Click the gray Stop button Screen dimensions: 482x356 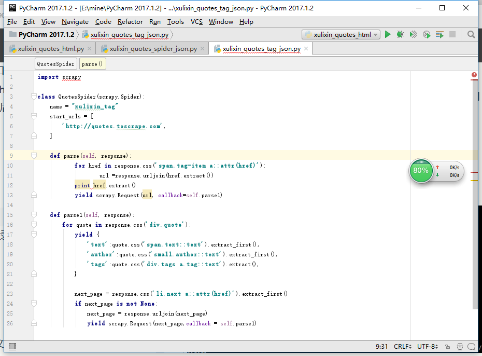(452, 34)
